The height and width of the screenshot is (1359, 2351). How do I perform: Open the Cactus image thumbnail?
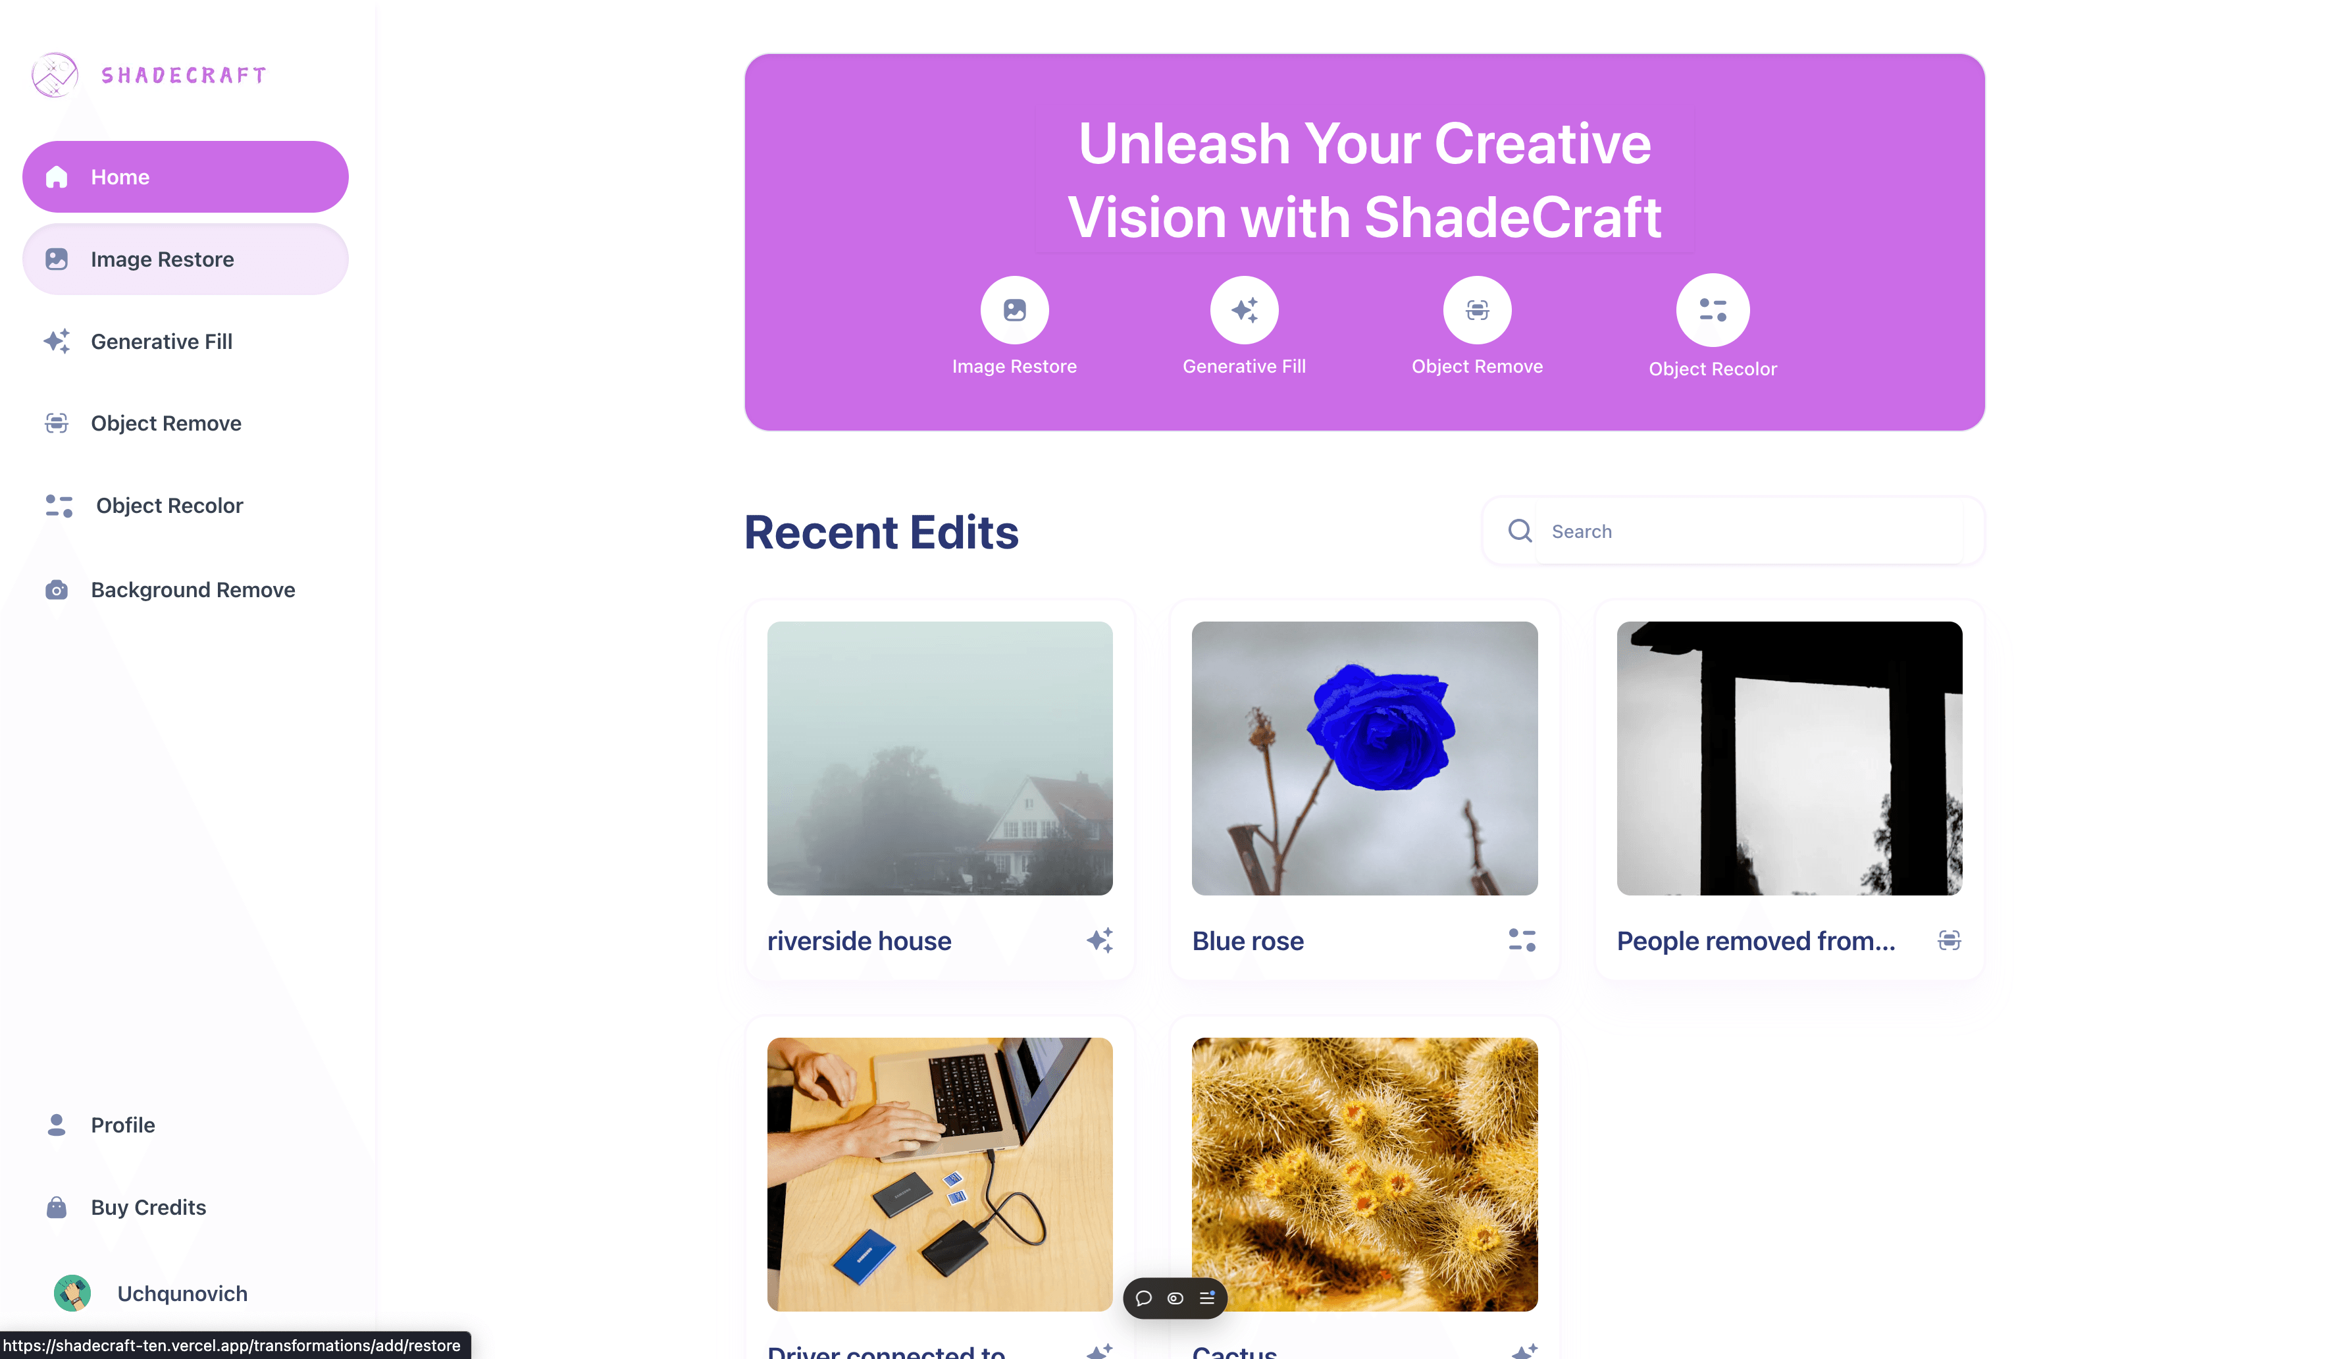(1364, 1174)
